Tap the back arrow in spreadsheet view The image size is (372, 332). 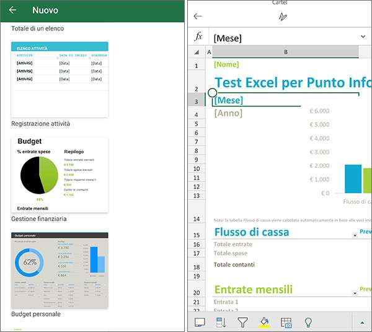(198, 16)
